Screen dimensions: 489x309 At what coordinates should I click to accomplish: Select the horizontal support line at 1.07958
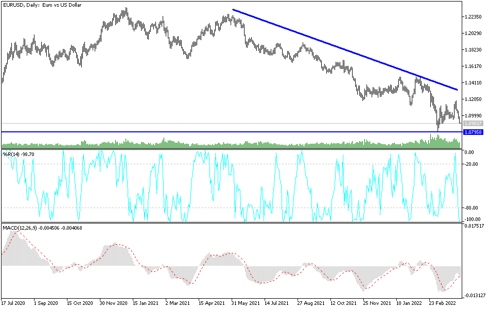pyautogui.click(x=232, y=132)
